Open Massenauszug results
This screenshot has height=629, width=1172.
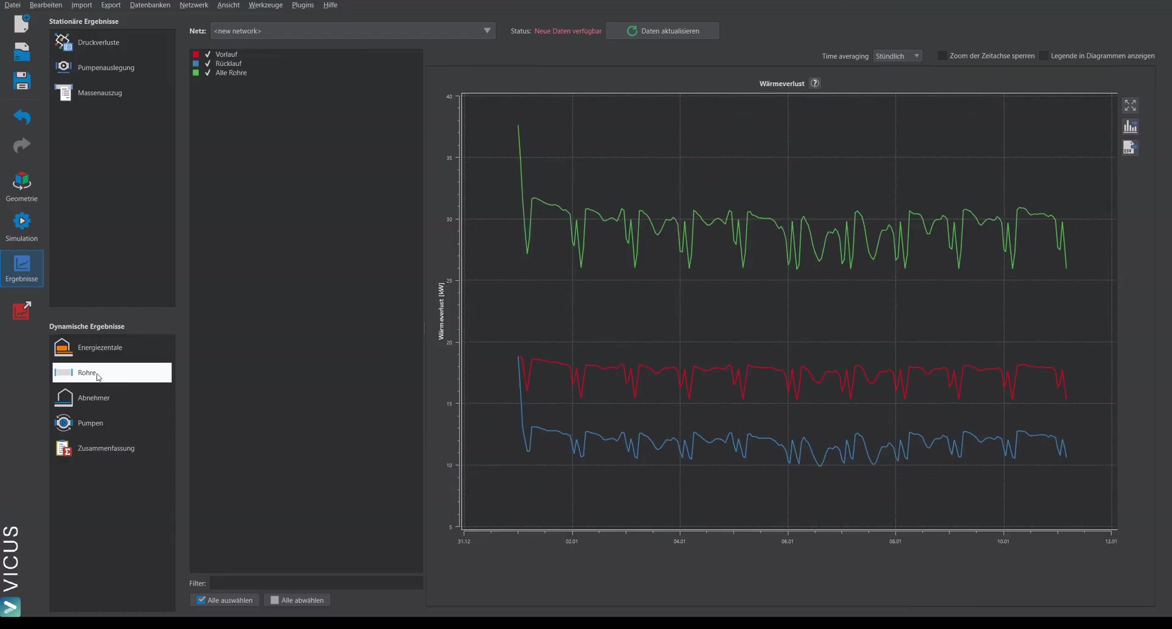click(112, 93)
